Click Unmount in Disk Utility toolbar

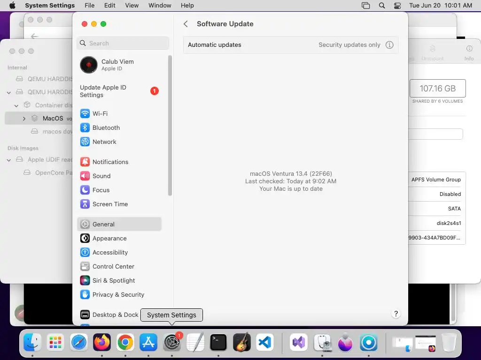(432, 53)
